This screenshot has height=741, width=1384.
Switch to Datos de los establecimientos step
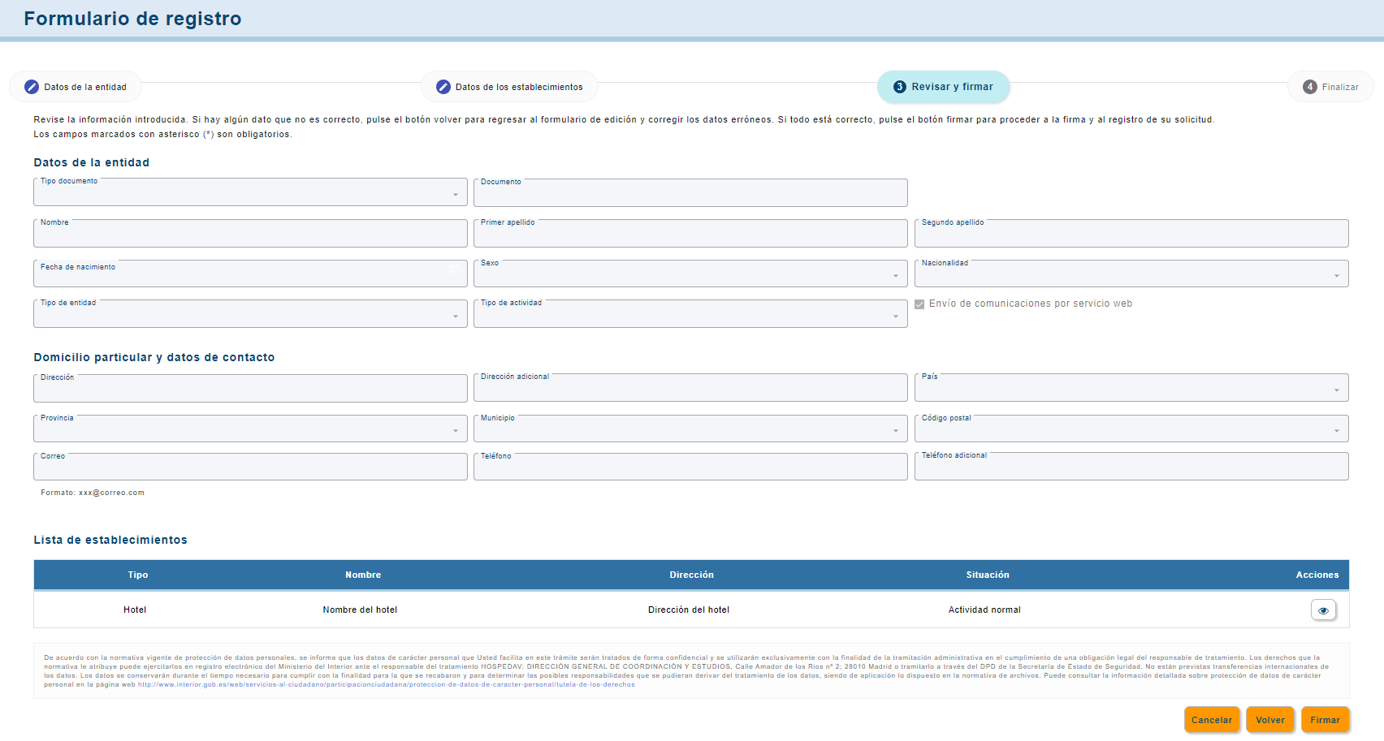[x=509, y=87]
